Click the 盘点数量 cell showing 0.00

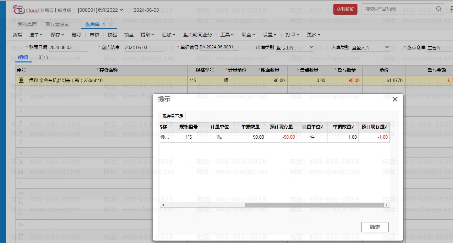(308, 80)
